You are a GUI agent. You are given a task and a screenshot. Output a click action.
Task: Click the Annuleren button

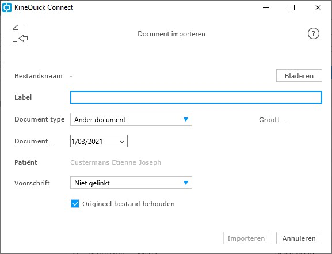click(299, 238)
